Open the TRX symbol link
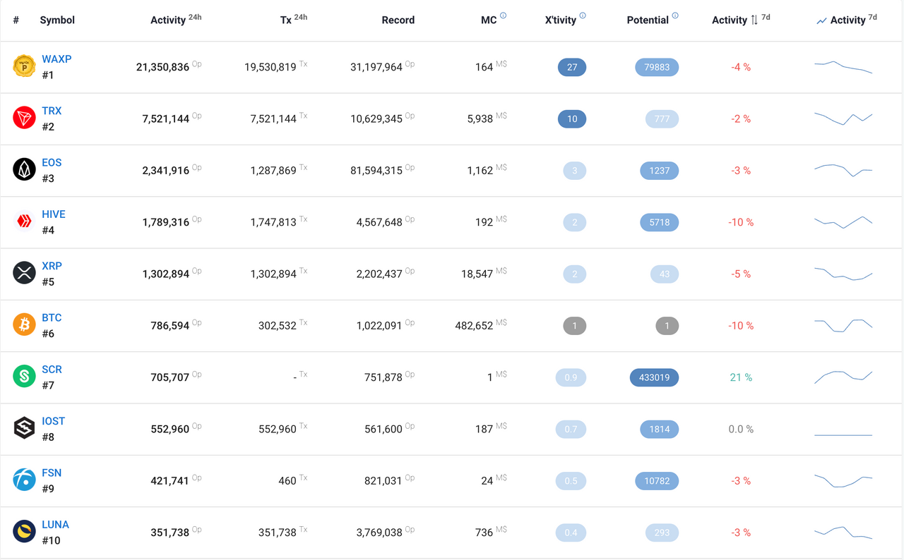 click(52, 111)
